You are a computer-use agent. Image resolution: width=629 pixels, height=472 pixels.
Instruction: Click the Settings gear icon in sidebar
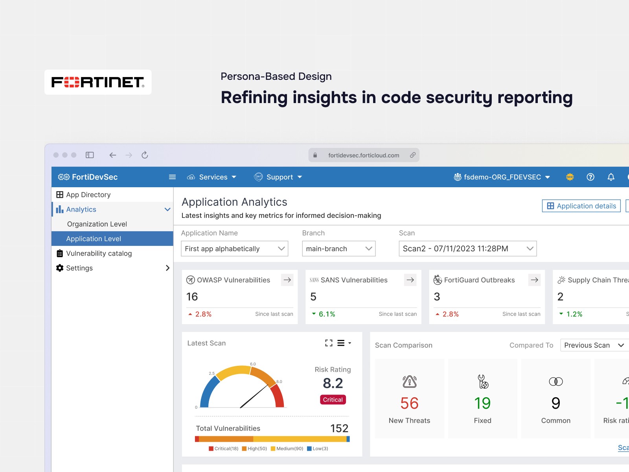(60, 268)
